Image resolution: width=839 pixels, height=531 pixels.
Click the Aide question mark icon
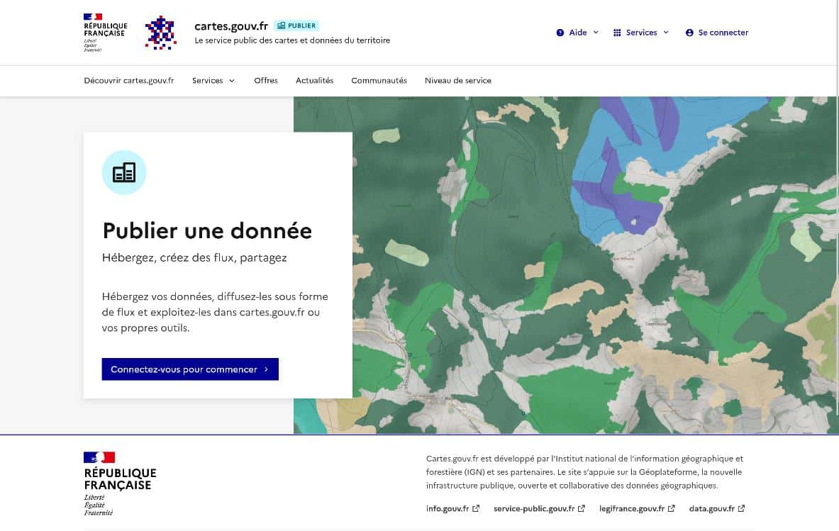coord(560,33)
